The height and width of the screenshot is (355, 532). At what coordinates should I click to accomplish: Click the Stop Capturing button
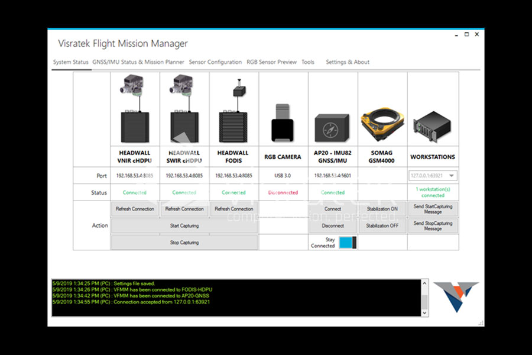[x=184, y=243]
